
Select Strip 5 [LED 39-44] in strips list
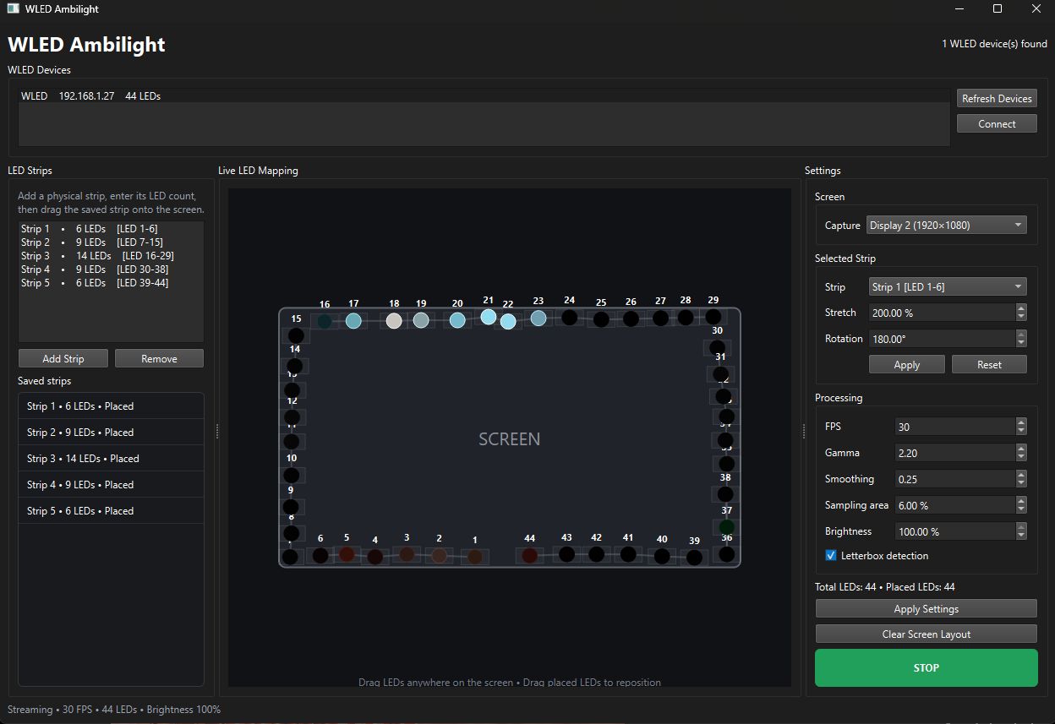point(111,283)
